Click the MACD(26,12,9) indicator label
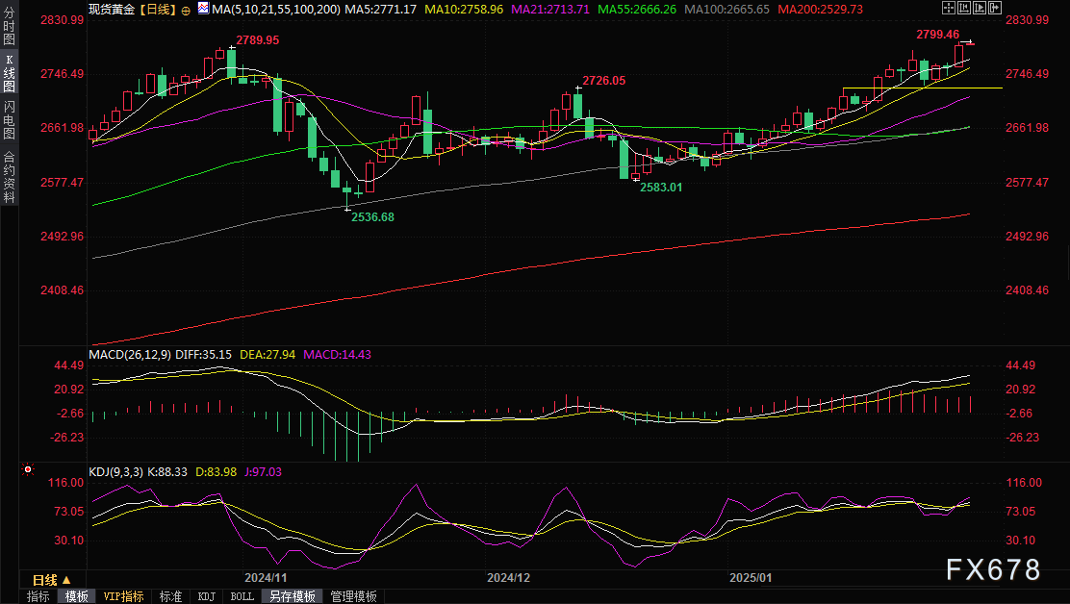The width and height of the screenshot is (1070, 604). 129,354
